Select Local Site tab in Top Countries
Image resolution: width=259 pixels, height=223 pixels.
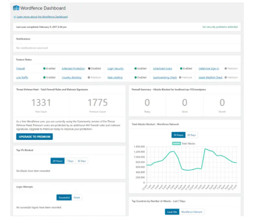(x=172, y=212)
